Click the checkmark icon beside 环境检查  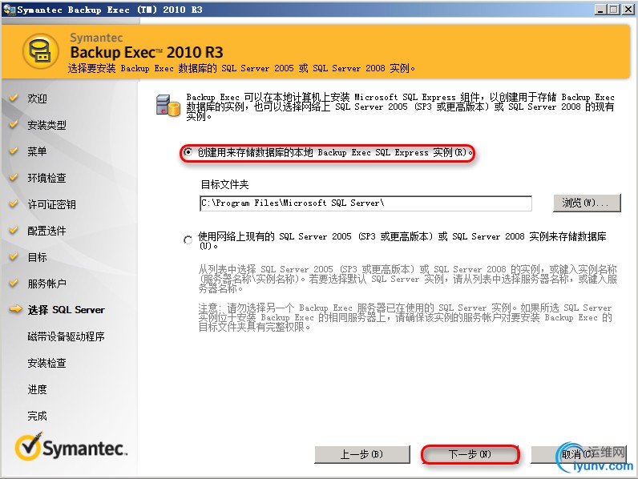tap(14, 177)
